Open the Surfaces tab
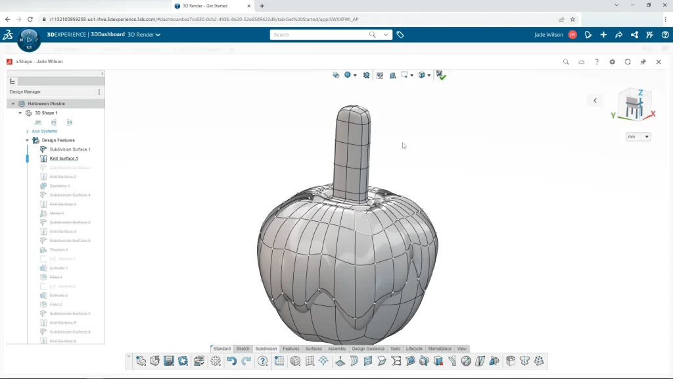Viewport: 673px width, 379px height. coord(313,349)
